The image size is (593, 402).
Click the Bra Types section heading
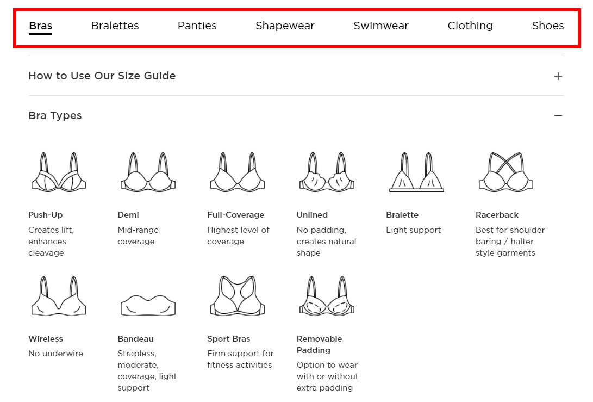pos(55,115)
